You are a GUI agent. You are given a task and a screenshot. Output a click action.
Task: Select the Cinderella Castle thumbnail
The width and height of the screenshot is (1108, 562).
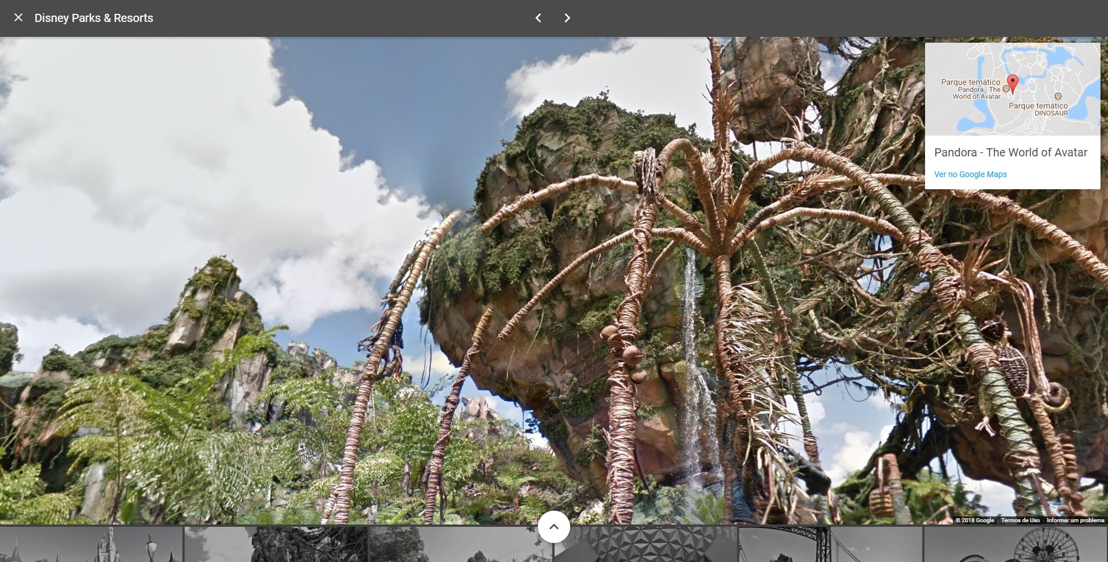(x=91, y=544)
